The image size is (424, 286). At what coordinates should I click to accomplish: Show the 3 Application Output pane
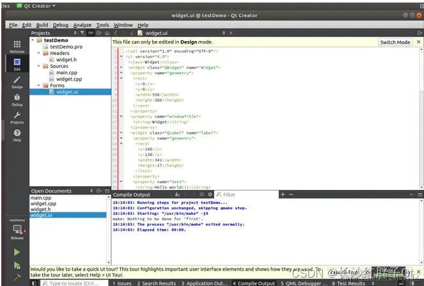(205, 283)
